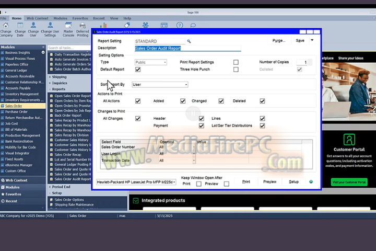Open the Sales Order Recap task

[67, 155]
